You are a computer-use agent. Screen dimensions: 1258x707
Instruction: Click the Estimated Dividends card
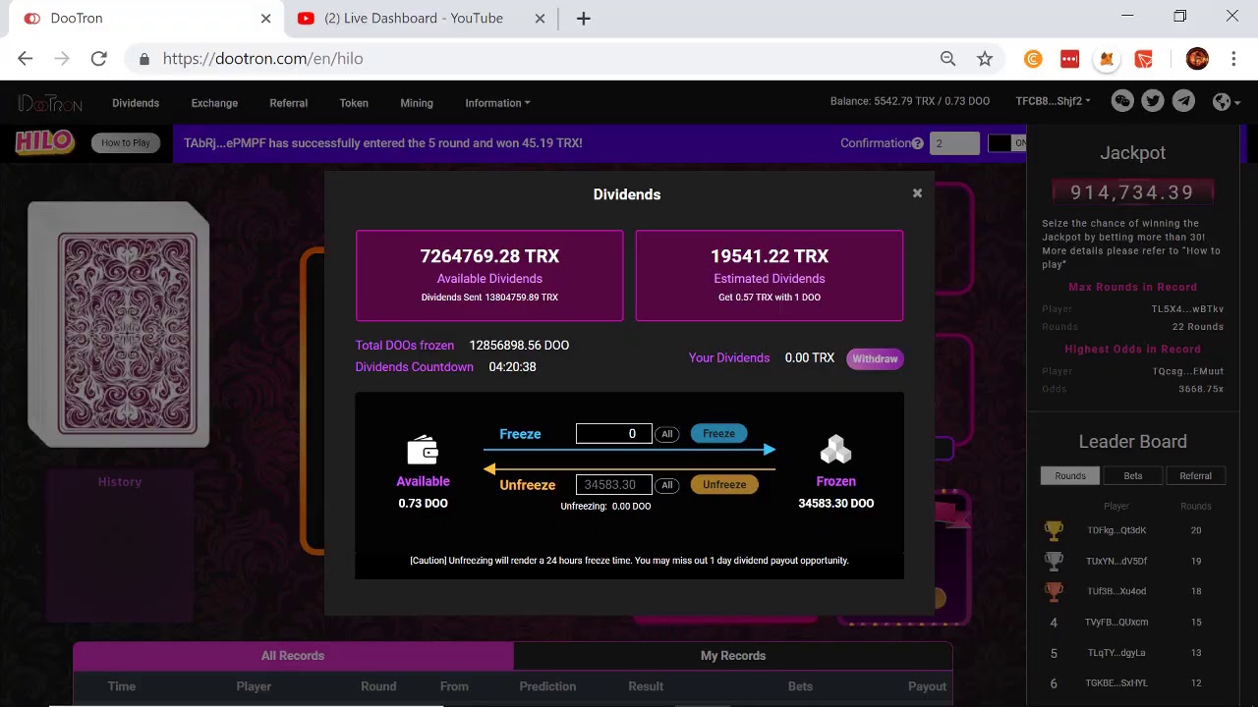coord(770,275)
